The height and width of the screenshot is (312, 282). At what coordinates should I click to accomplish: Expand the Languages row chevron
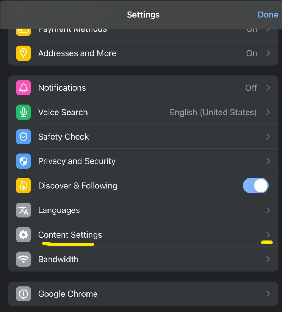pyautogui.click(x=268, y=210)
